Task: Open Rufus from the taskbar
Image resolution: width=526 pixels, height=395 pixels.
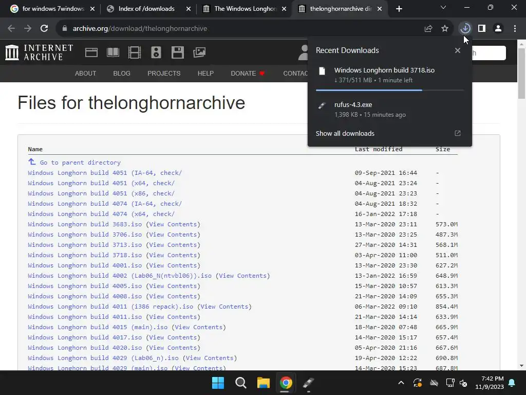Action: pos(308,383)
